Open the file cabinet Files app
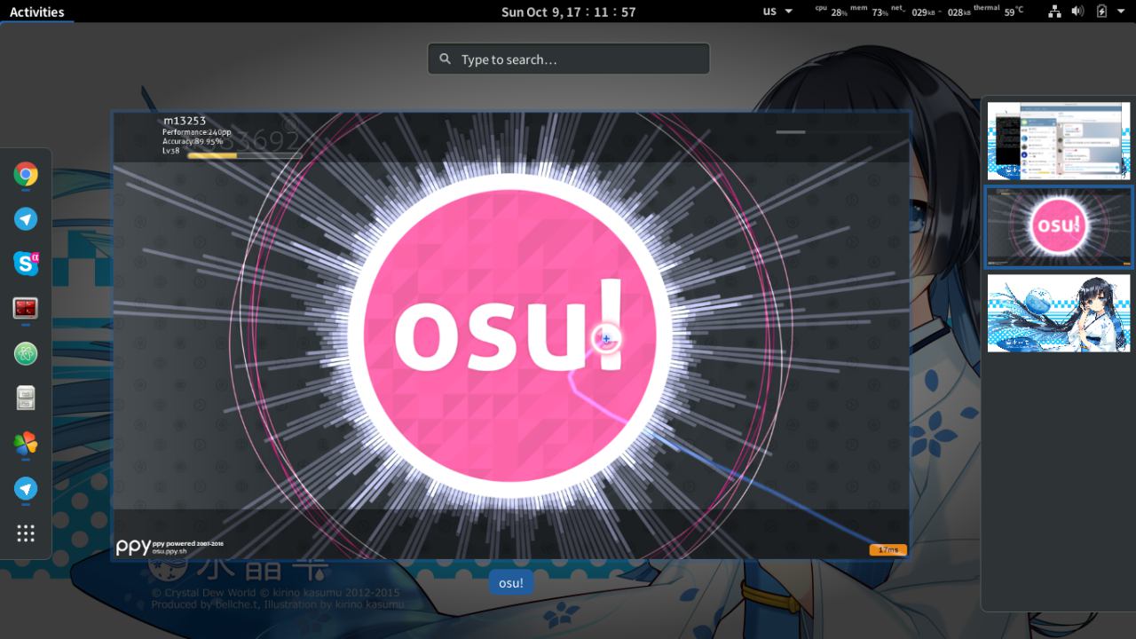The image size is (1136, 639). click(26, 398)
